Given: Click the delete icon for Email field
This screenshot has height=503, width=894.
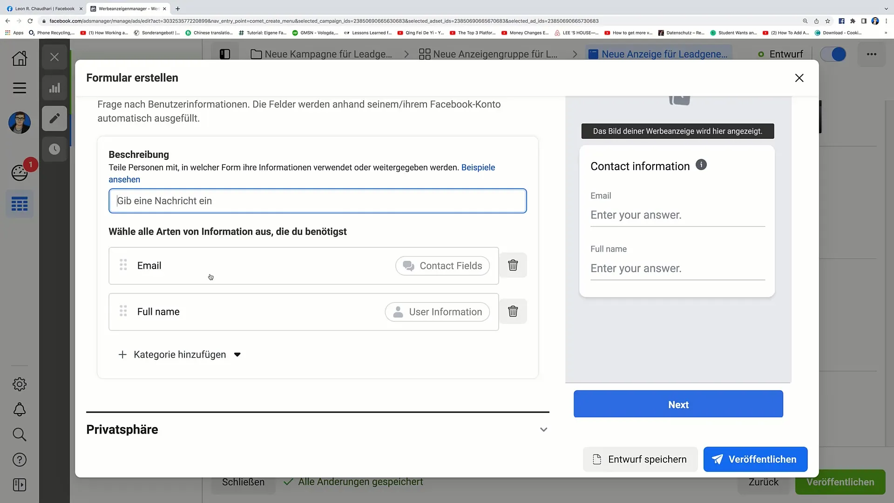Looking at the screenshot, I should click(513, 265).
